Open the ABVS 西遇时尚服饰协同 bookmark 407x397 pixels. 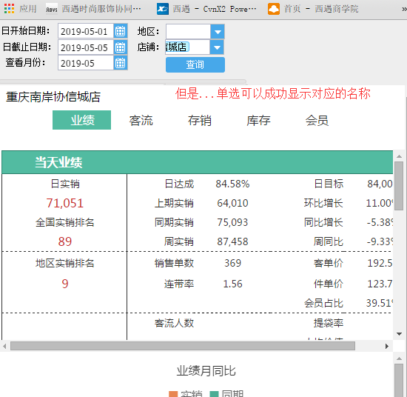pos(93,9)
